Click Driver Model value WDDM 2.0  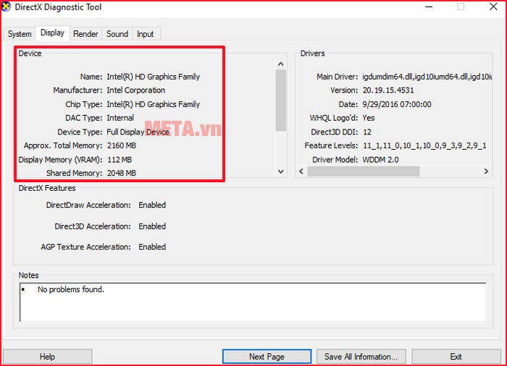point(380,160)
